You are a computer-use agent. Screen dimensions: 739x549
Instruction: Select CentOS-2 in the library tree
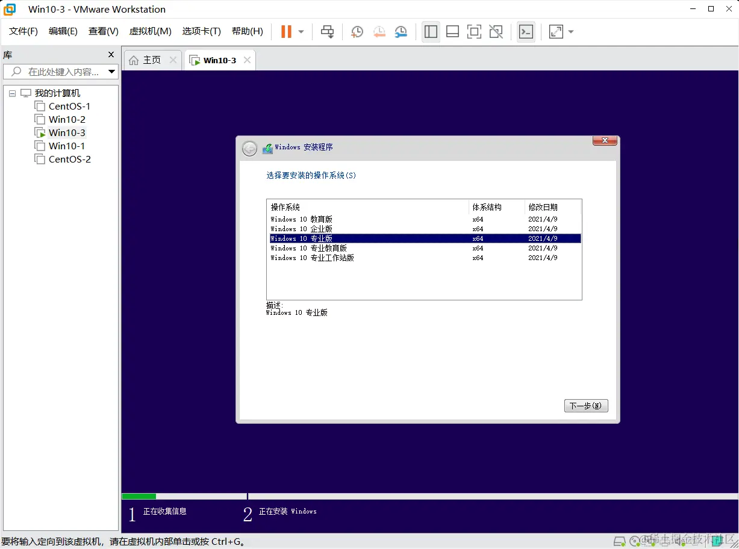[x=70, y=160]
